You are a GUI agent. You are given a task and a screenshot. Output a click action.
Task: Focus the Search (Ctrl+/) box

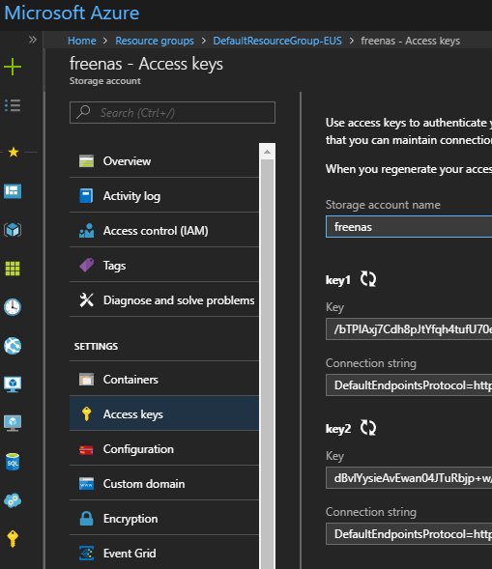pyautogui.click(x=172, y=113)
